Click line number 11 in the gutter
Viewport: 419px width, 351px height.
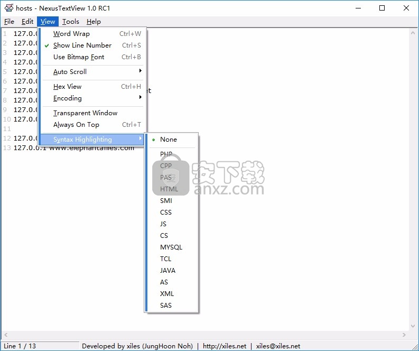pyautogui.click(x=7, y=129)
